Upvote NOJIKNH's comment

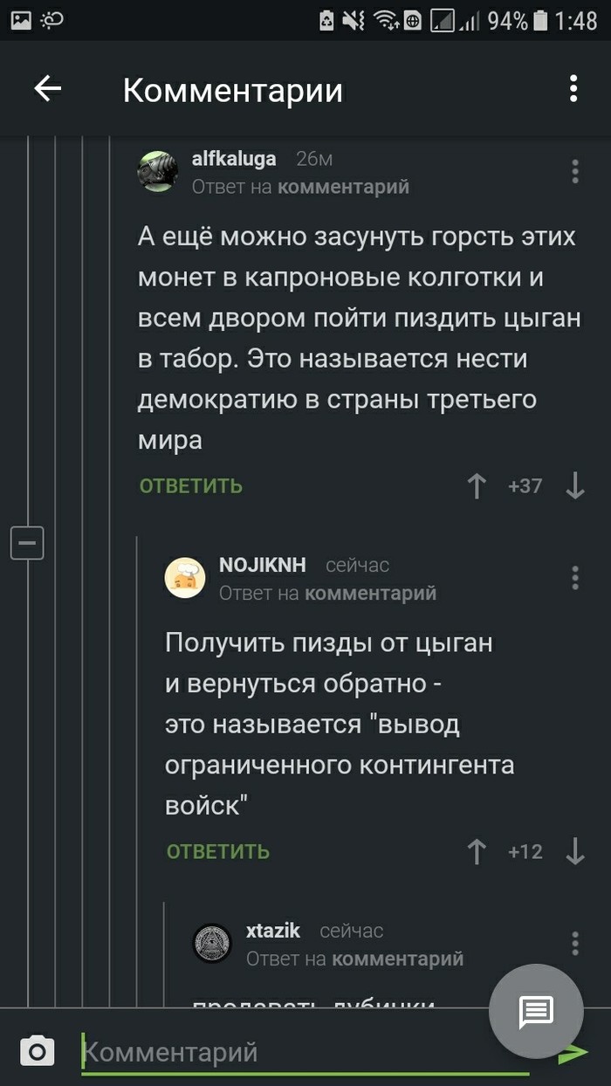click(477, 851)
